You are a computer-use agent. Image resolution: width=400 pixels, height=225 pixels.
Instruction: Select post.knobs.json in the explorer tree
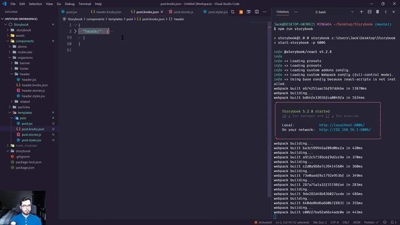pos(32,129)
